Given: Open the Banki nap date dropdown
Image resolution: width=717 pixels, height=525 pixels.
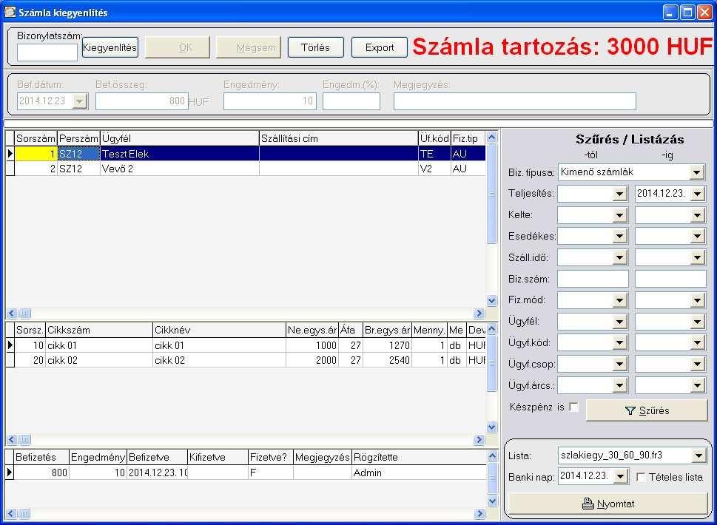Looking at the screenshot, I should point(620,476).
